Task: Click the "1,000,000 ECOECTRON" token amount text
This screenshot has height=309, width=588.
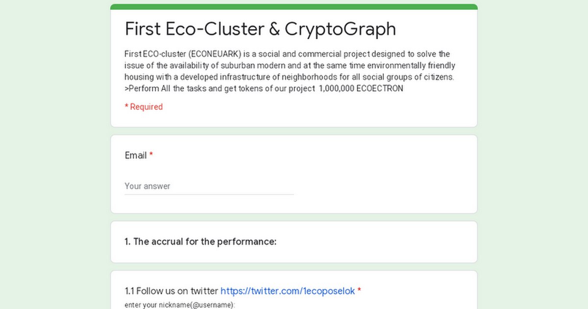Action: point(361,89)
